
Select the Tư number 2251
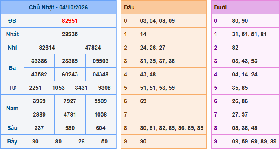tap(35, 88)
